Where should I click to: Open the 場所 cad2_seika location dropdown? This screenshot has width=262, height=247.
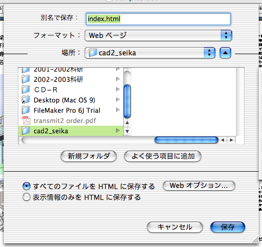point(150,53)
